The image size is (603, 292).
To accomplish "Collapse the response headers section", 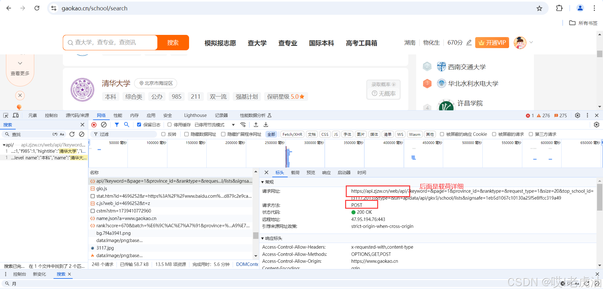I will [263, 239].
